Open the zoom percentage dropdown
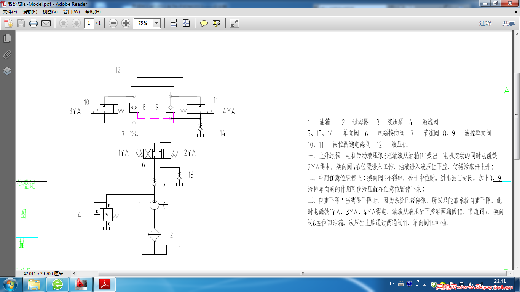Screen dimensions: 520x292 [156, 23]
